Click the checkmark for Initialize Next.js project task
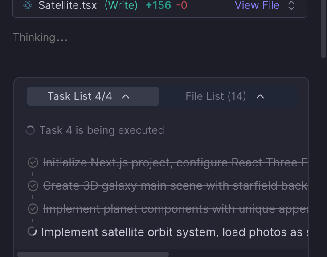 [x=33, y=162]
